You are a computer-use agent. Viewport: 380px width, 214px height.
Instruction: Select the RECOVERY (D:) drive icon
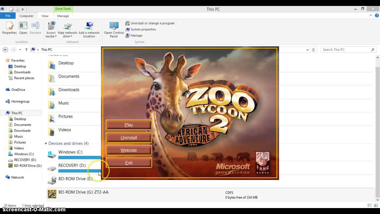(52, 168)
